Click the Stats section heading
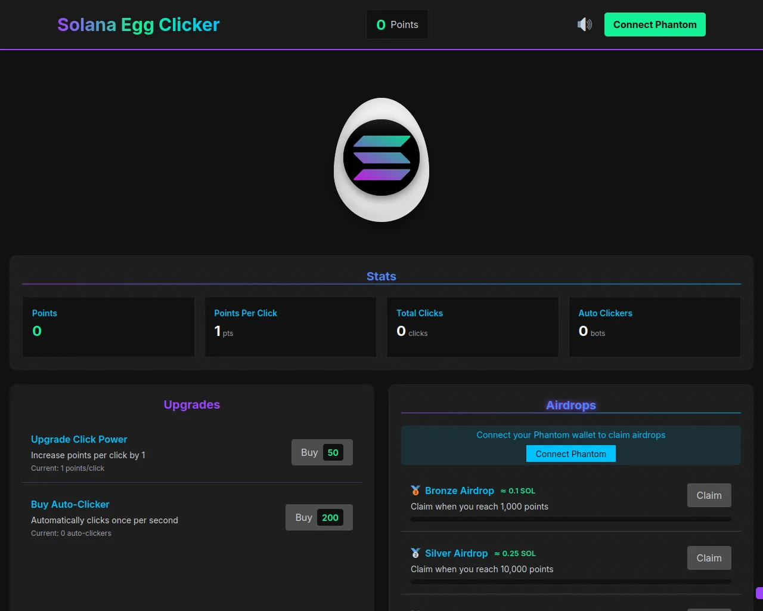 click(x=381, y=276)
